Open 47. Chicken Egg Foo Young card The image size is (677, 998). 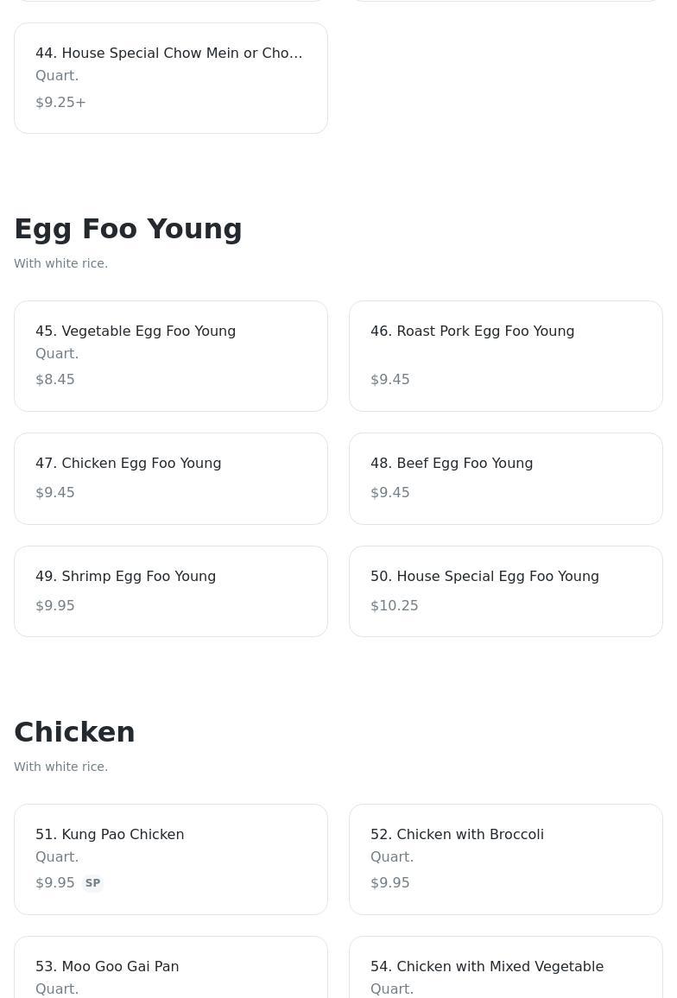[x=170, y=478]
